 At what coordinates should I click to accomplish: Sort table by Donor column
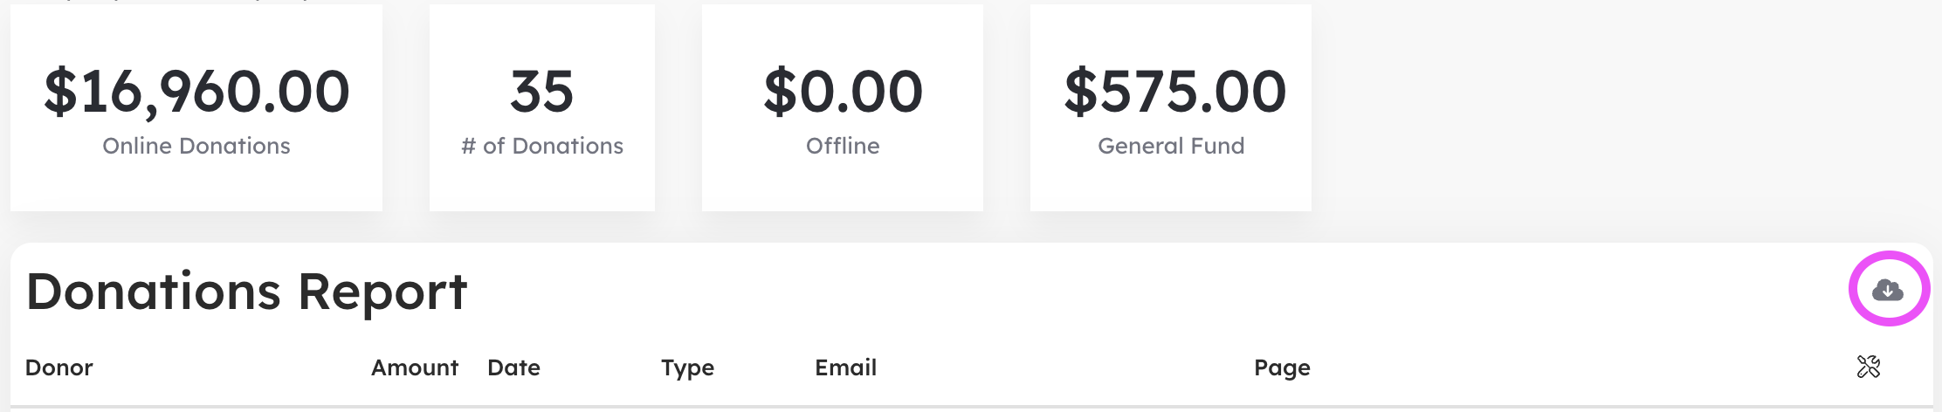pos(59,367)
